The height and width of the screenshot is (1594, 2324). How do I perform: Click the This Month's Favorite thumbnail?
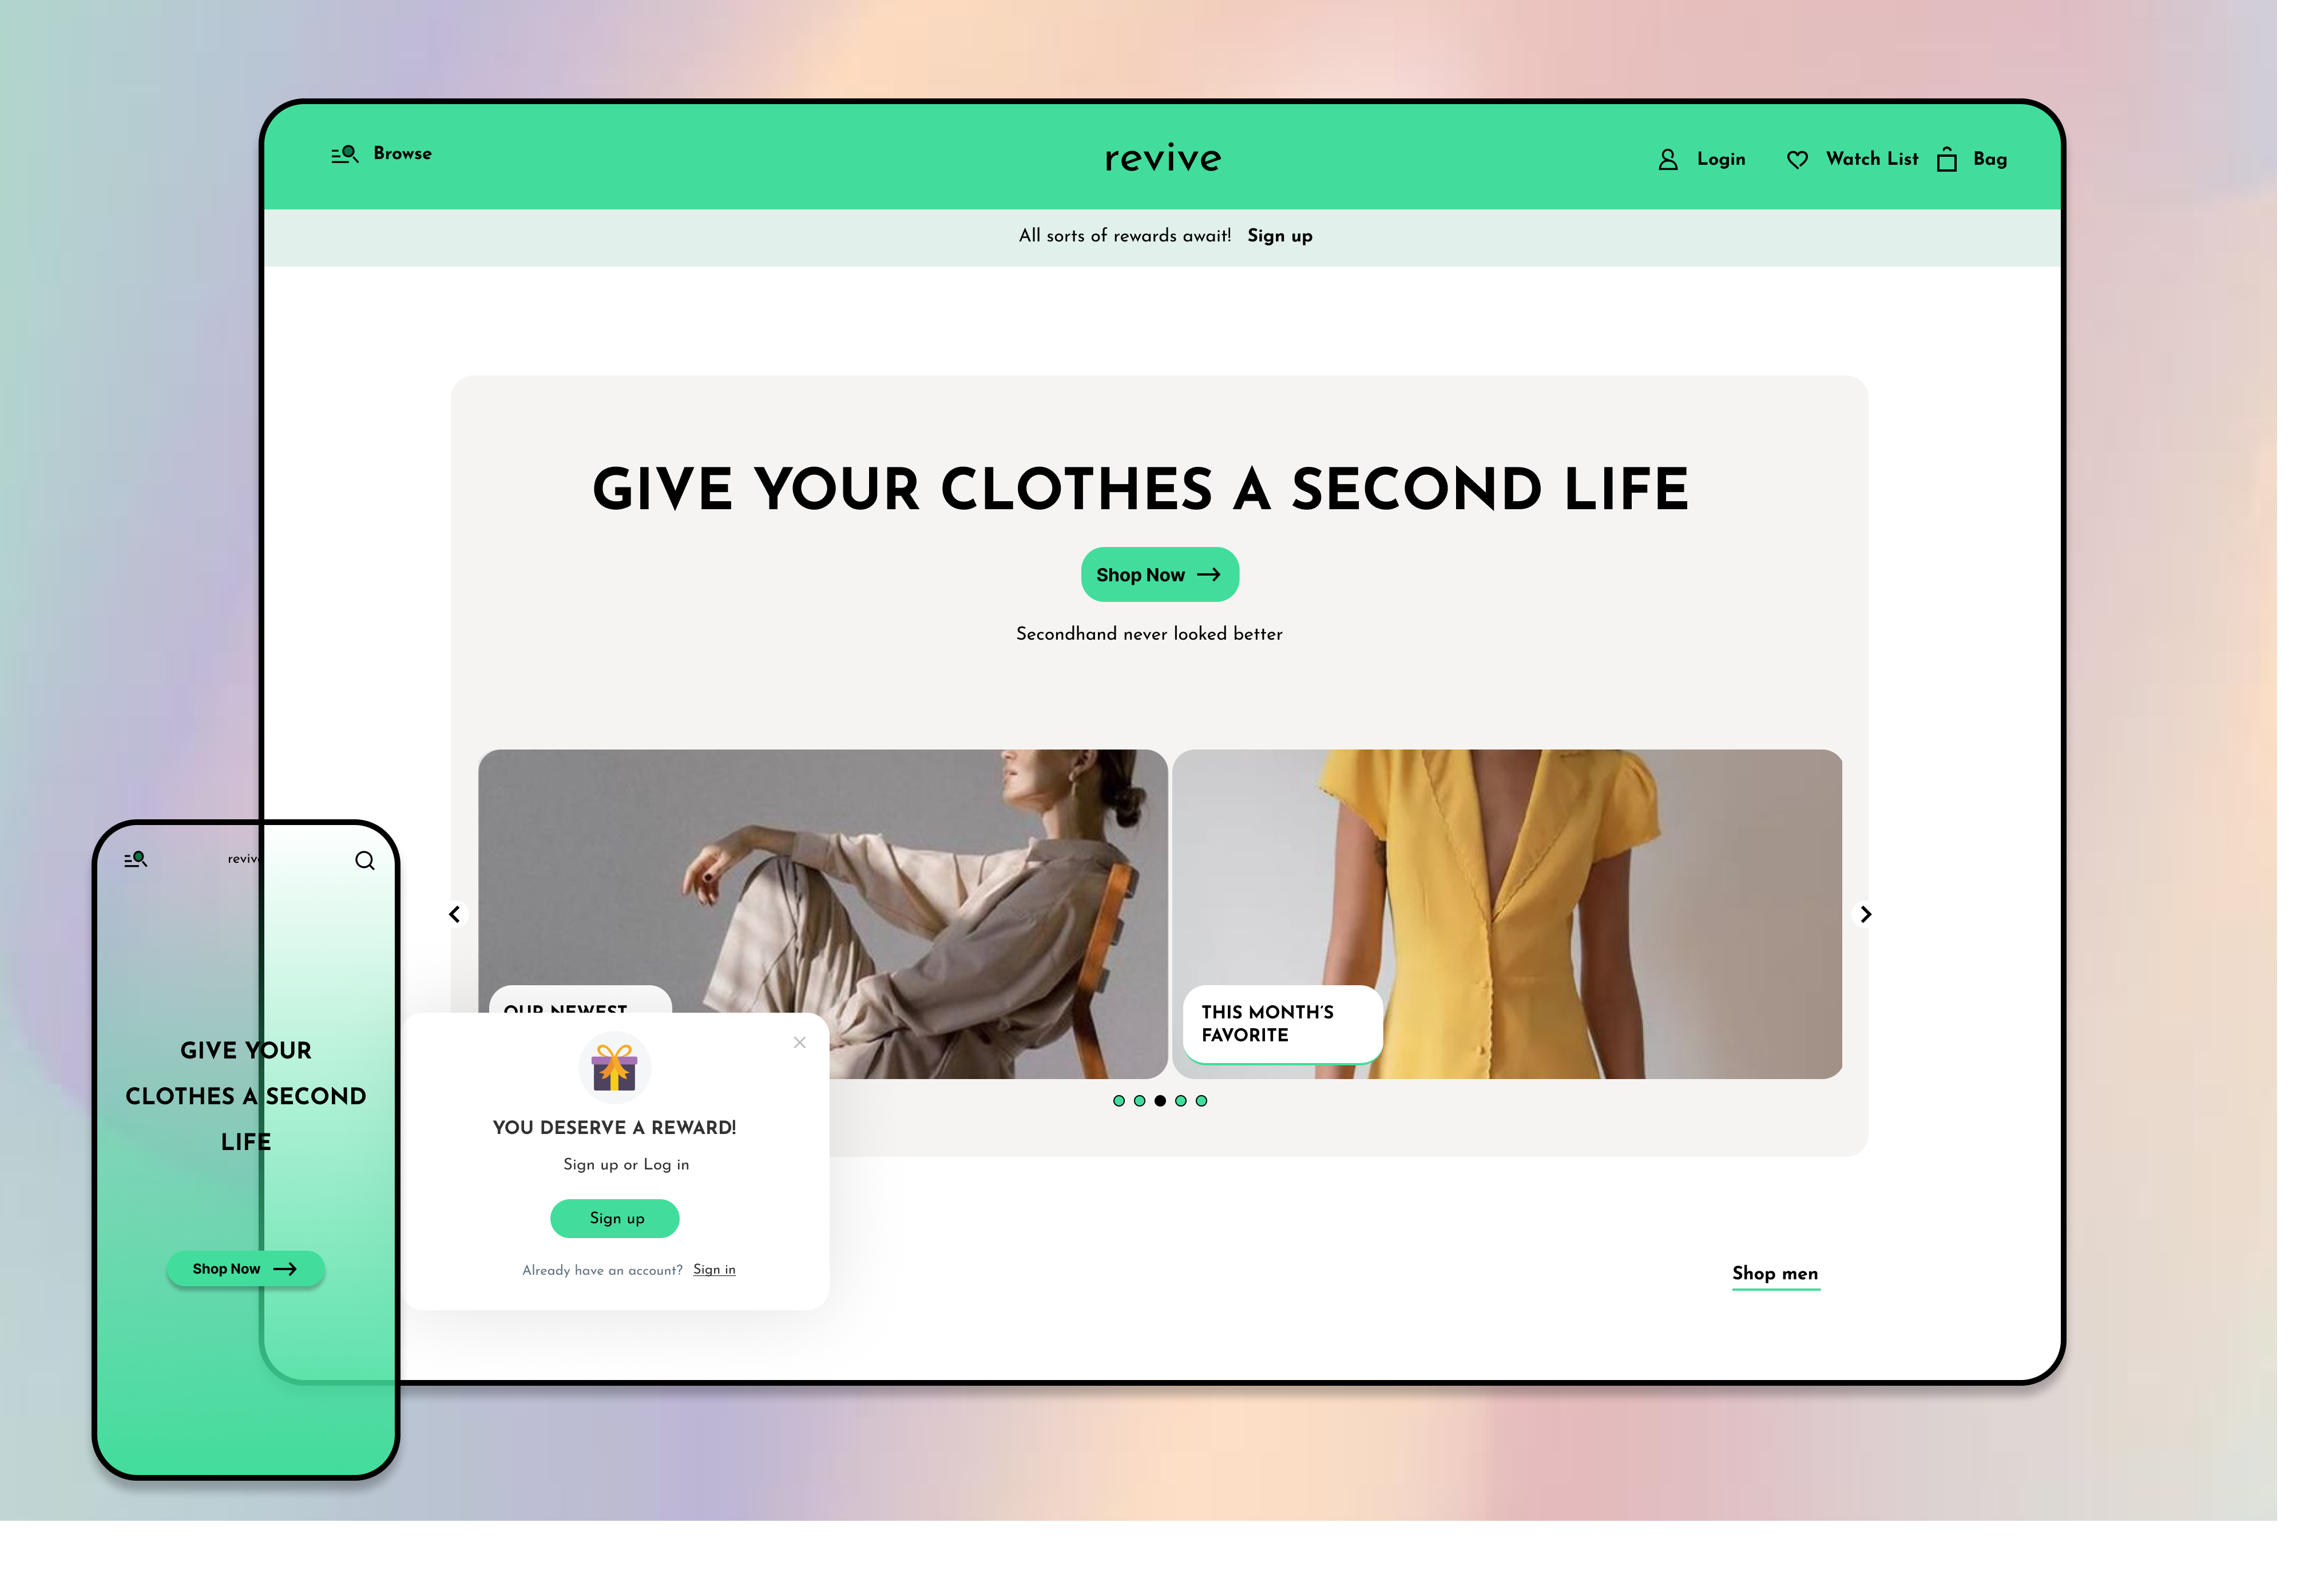tap(1510, 913)
